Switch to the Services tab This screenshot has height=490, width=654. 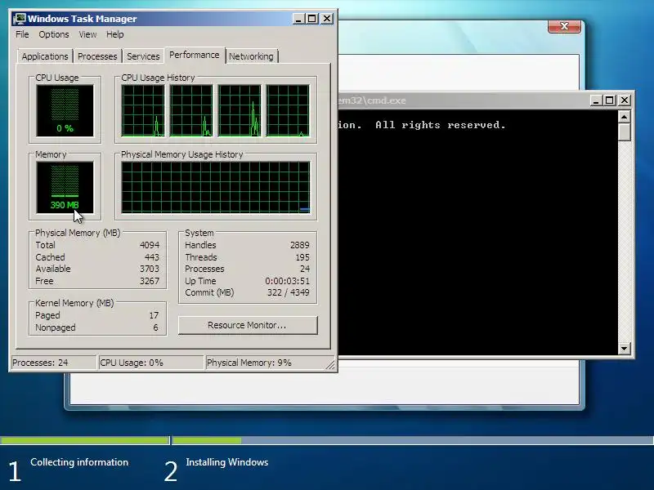143,56
